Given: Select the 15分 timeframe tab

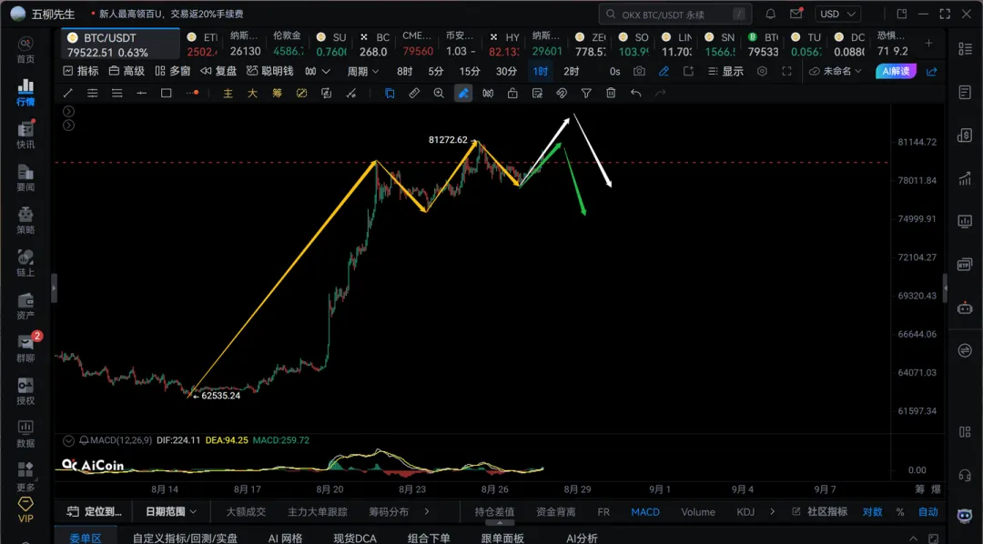Looking at the screenshot, I should tap(470, 72).
